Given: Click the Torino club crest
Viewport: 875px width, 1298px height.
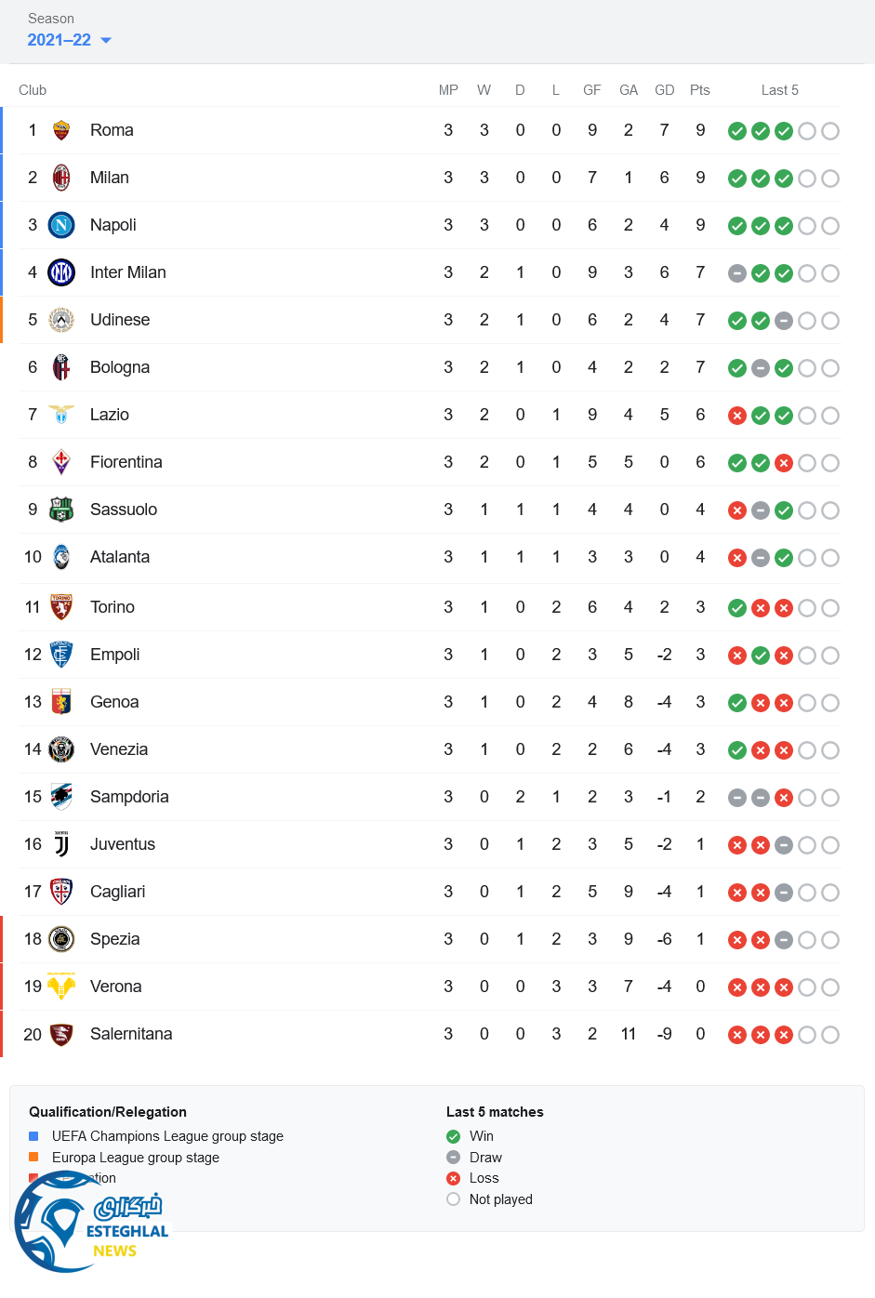Looking at the screenshot, I should pyautogui.click(x=61, y=607).
